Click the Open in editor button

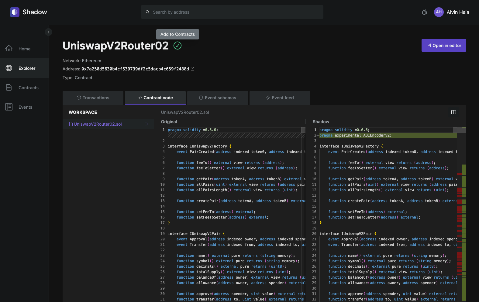(444, 46)
